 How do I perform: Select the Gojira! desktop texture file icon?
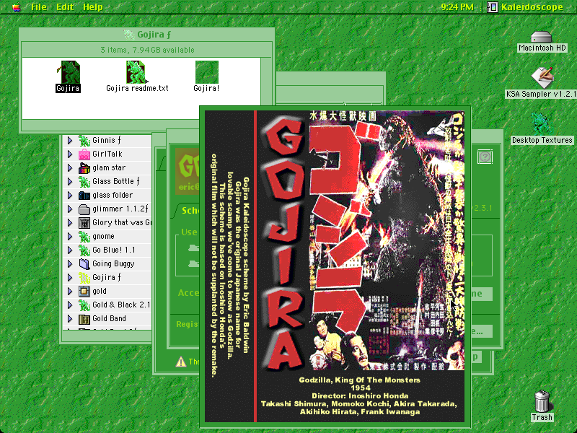pos(206,72)
